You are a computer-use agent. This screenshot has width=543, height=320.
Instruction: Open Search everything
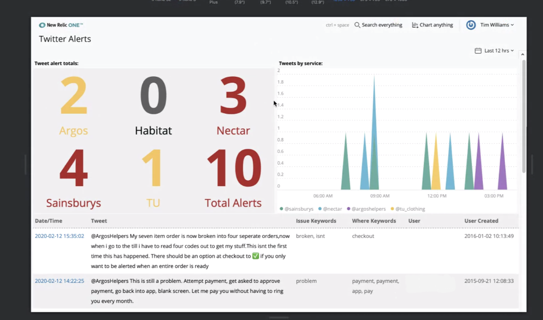coord(378,25)
